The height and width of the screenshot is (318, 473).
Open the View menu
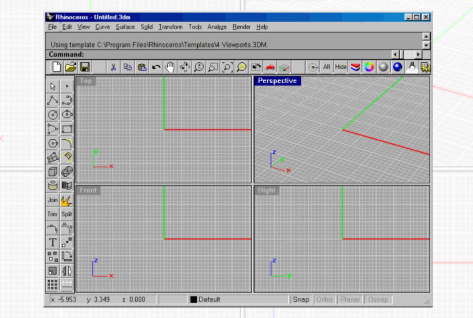click(83, 27)
